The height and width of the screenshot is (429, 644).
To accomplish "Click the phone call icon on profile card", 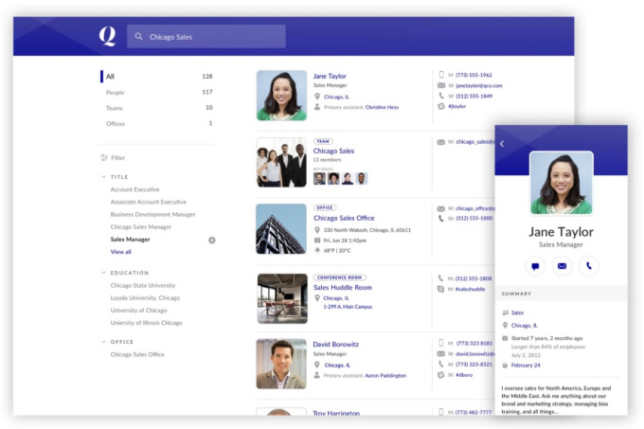I will click(588, 266).
